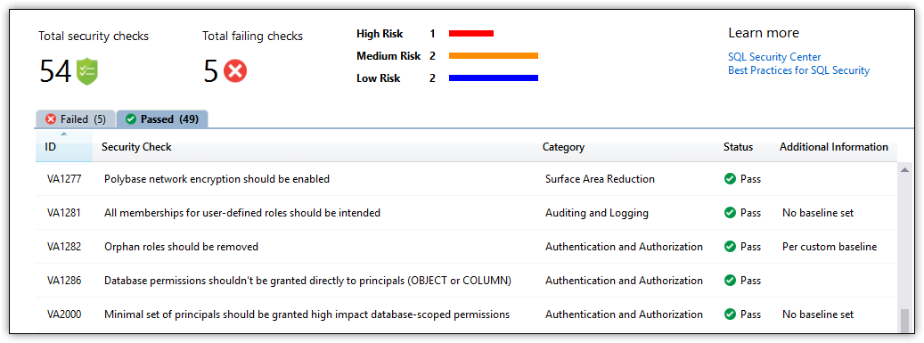924x343 pixels.
Task: Click the Pass status icon for VA1282
Action: pyautogui.click(x=730, y=247)
